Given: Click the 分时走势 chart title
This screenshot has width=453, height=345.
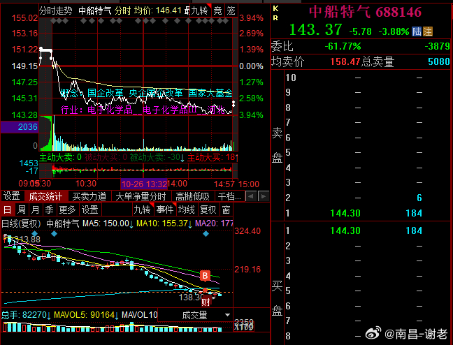Looking at the screenshot, I should tap(55, 11).
